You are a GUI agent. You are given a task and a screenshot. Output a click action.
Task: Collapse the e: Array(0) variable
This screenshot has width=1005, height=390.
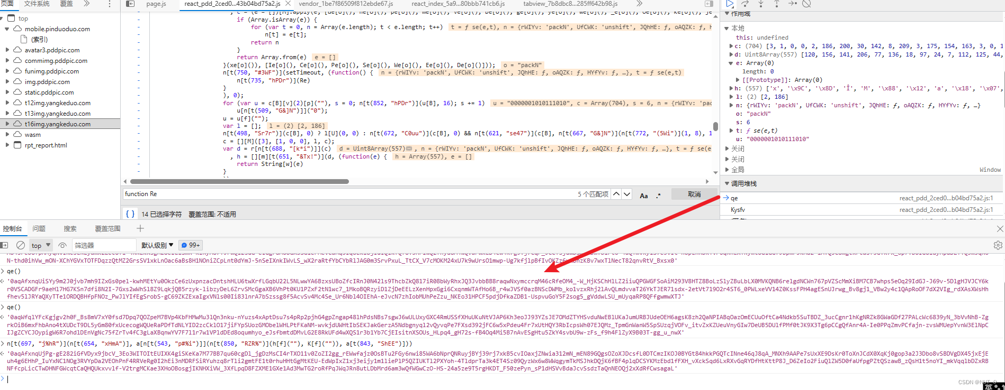pyautogui.click(x=732, y=63)
